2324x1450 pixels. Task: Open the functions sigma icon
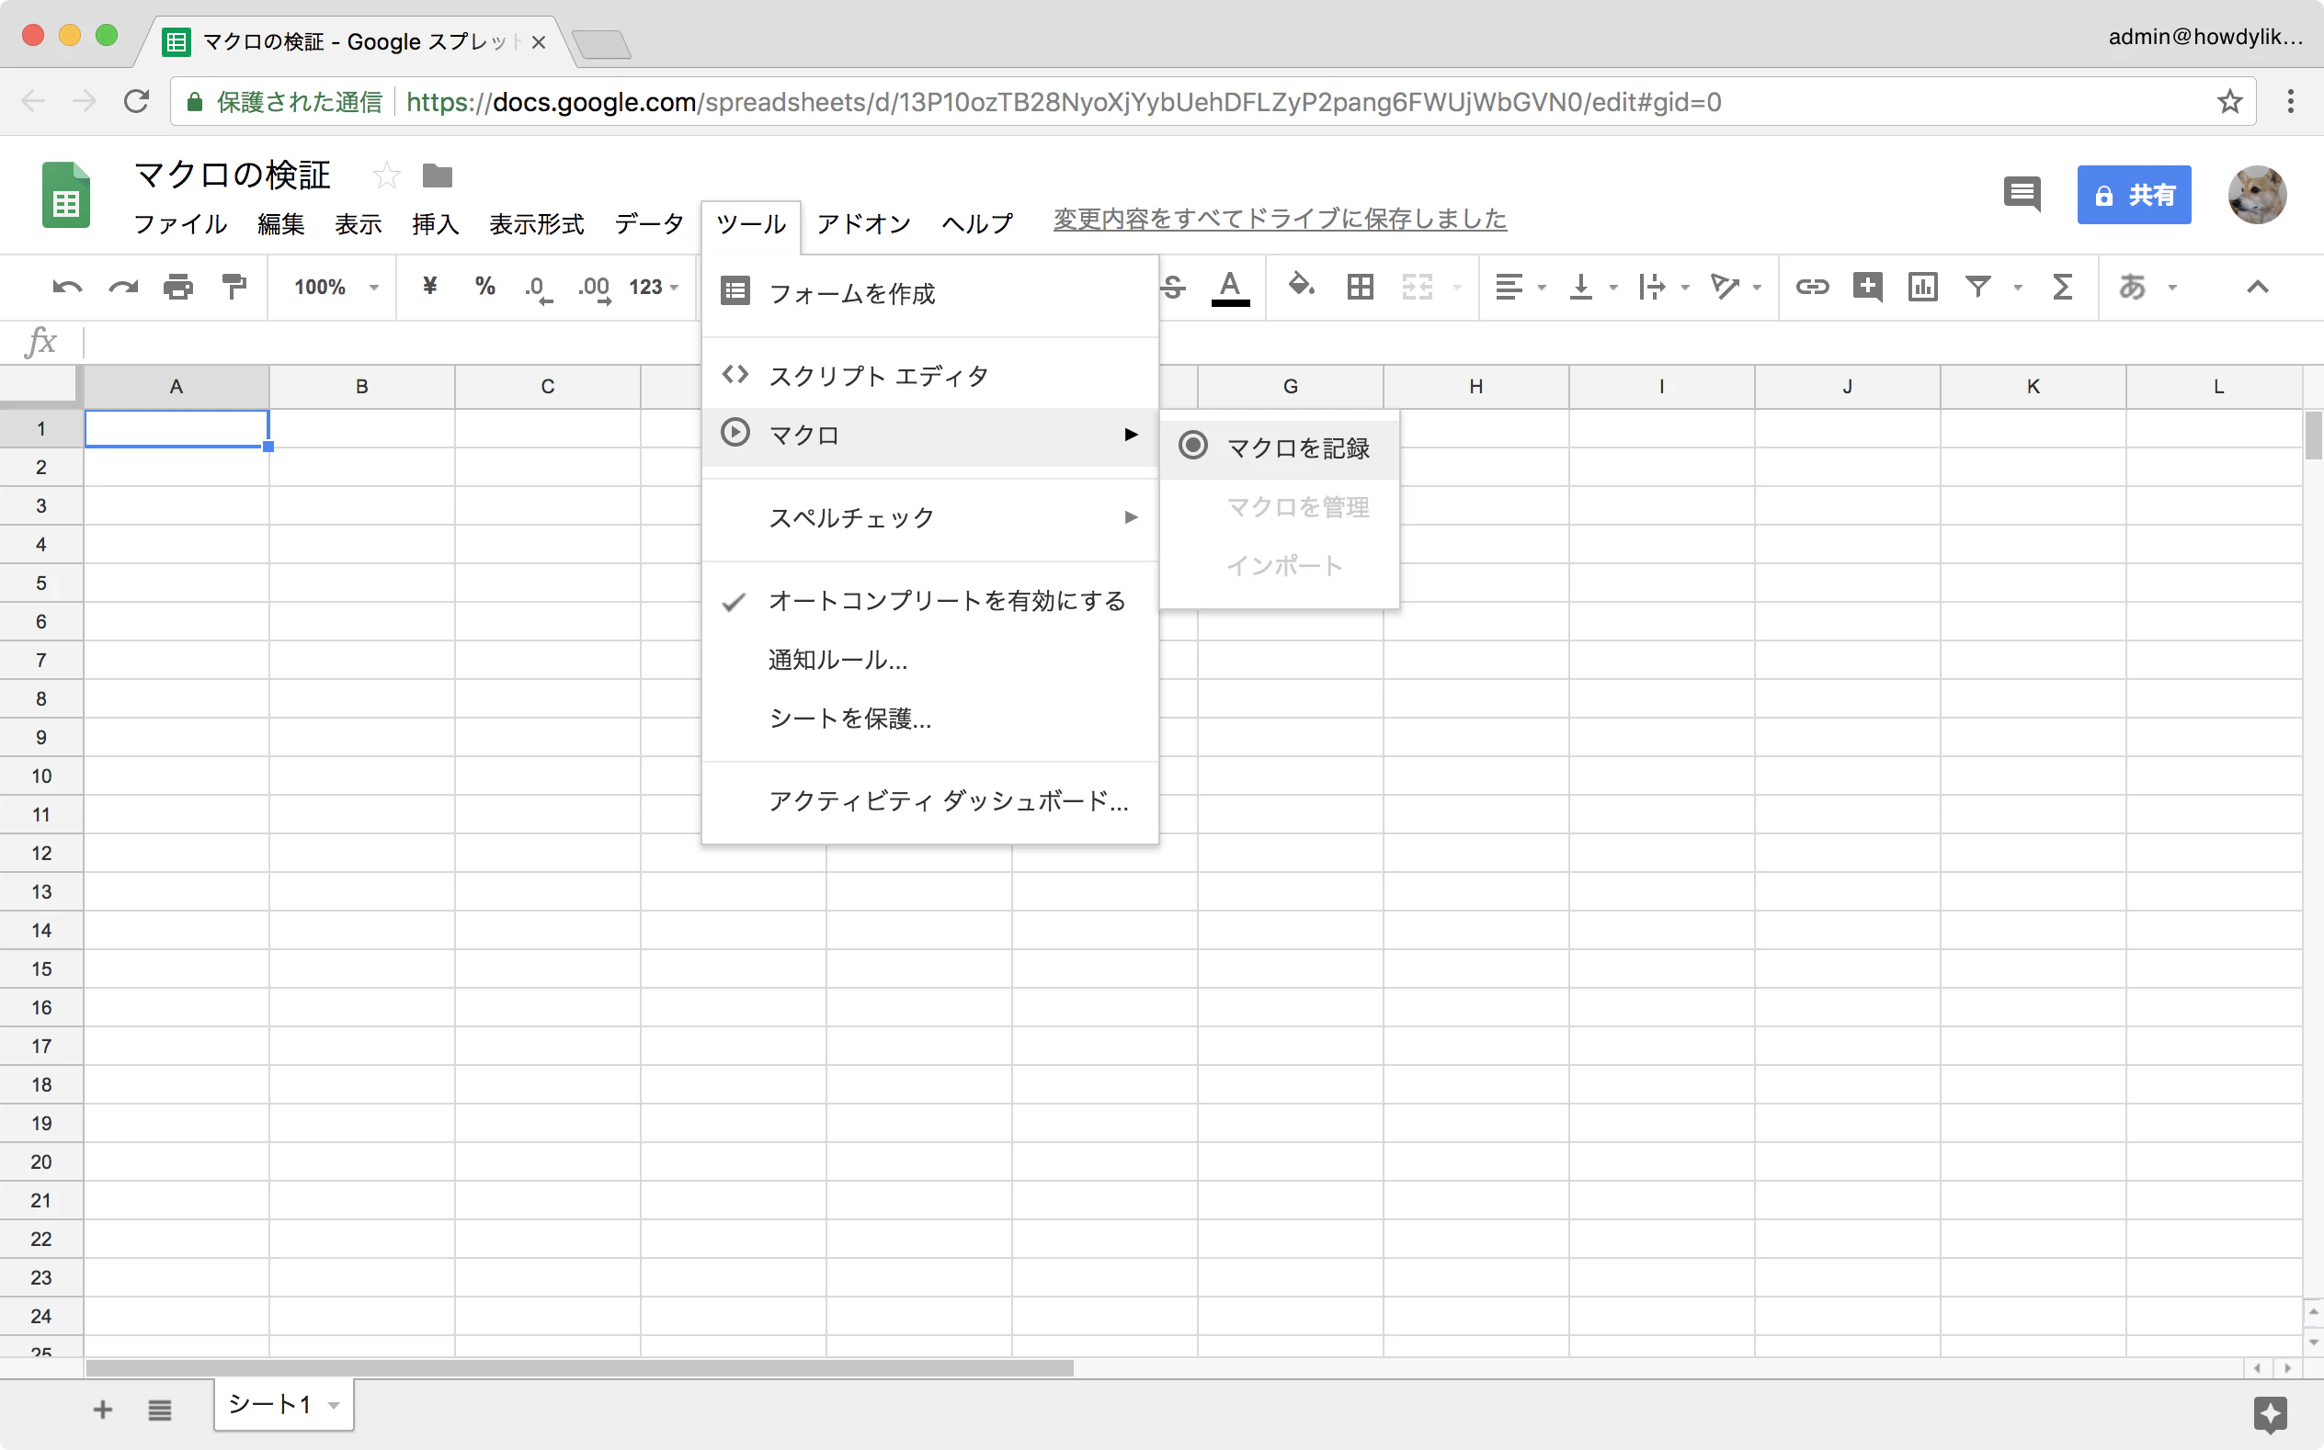pyautogui.click(x=2062, y=287)
